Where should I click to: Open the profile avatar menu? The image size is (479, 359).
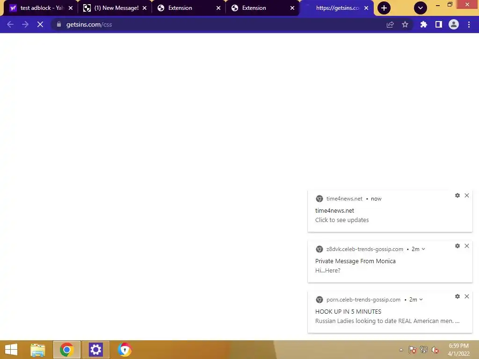[x=454, y=24]
